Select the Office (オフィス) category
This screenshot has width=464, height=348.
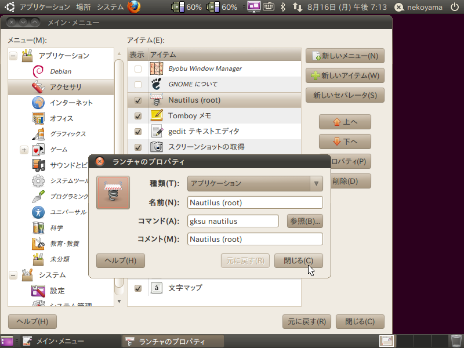pyautogui.click(x=61, y=118)
